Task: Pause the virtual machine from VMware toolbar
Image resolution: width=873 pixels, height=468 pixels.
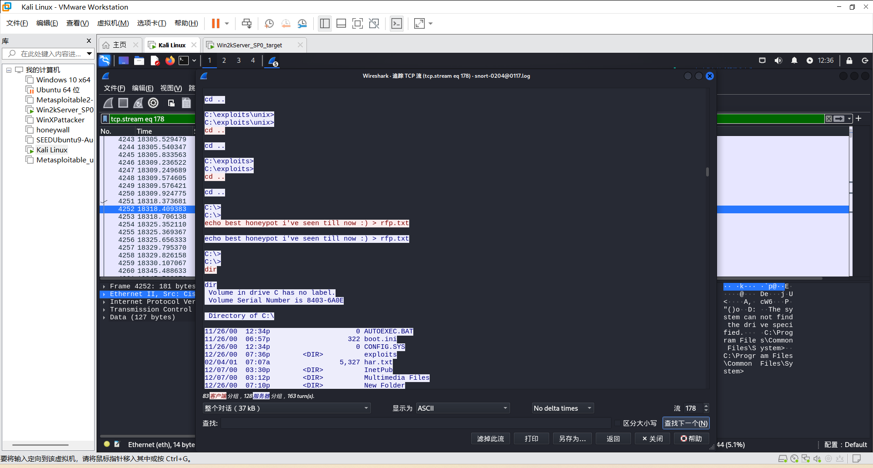Action: click(x=216, y=23)
